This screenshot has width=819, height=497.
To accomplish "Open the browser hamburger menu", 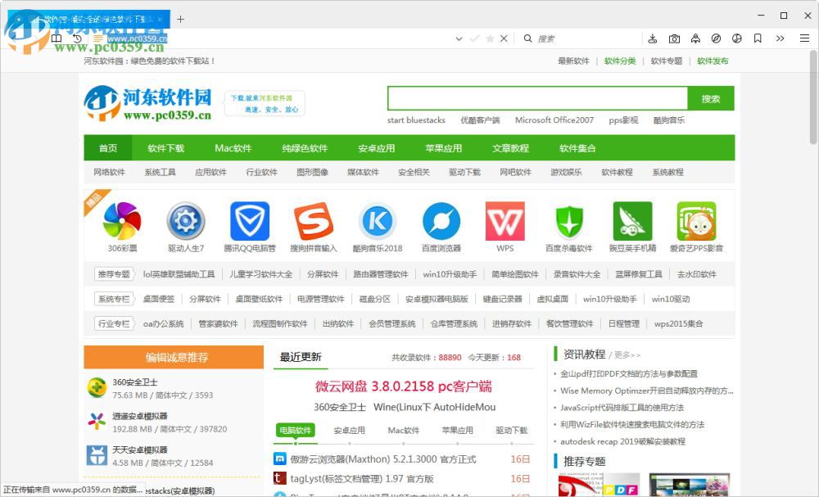I will (804, 38).
